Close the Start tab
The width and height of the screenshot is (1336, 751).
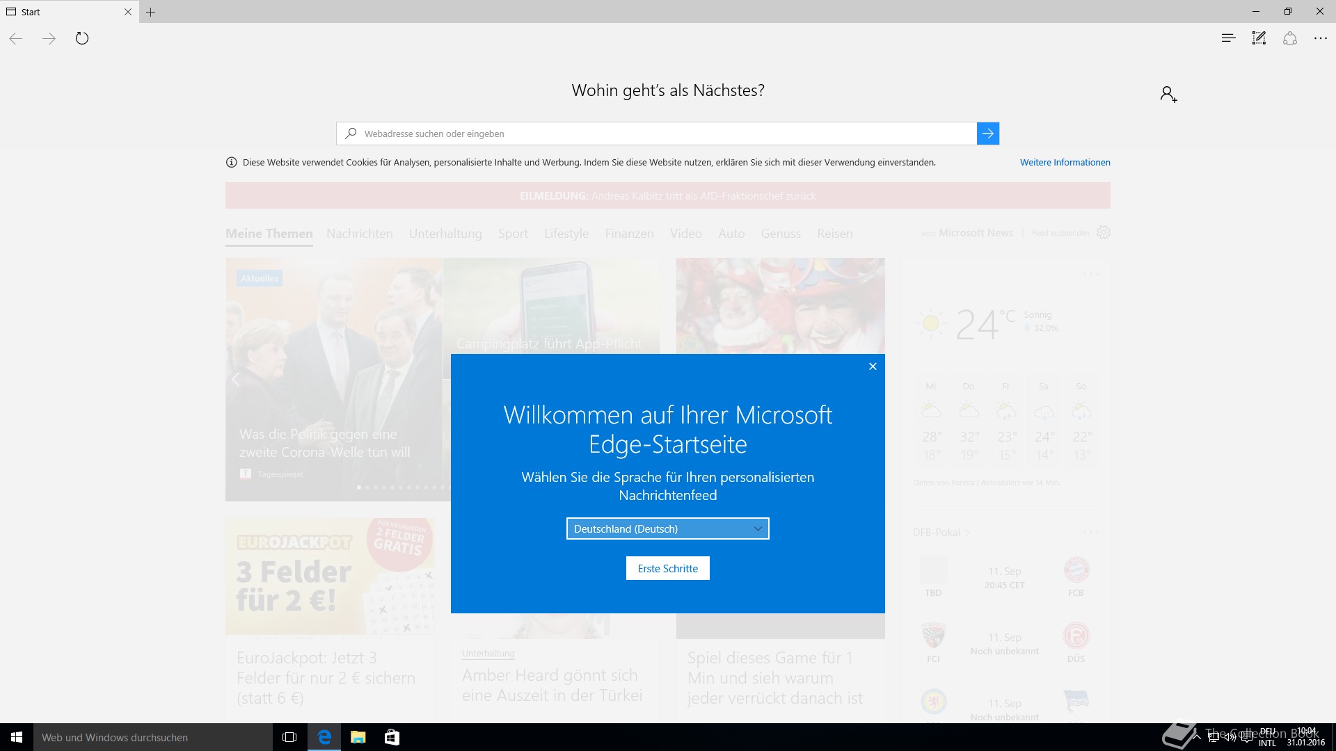tap(127, 12)
